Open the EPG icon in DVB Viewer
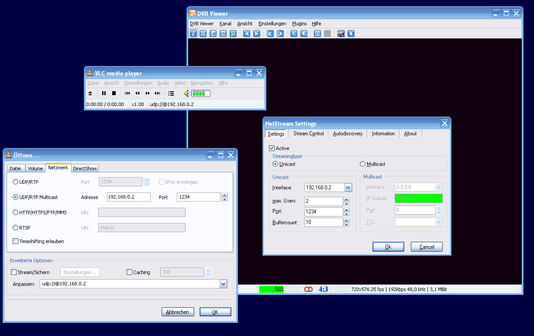534x336 pixels. point(233,34)
